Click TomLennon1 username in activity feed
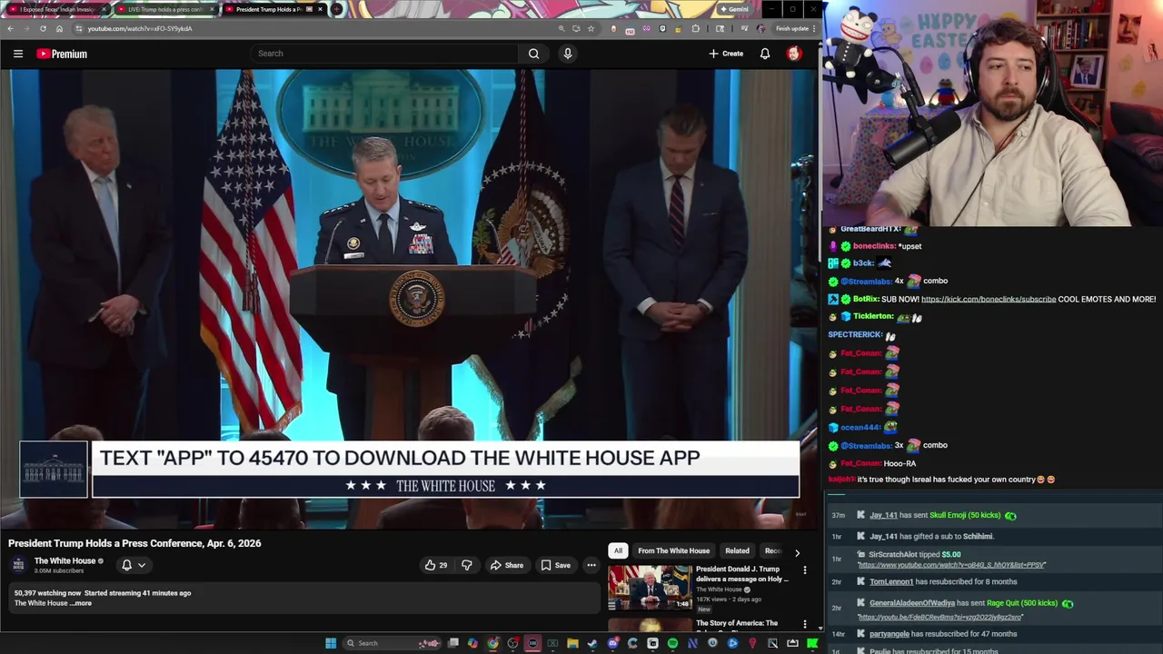1163x654 pixels. pyautogui.click(x=891, y=581)
